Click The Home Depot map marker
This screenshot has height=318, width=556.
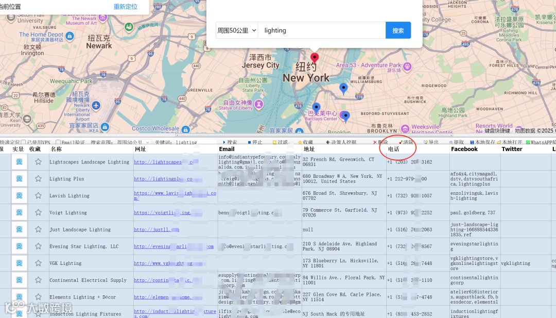coord(70,36)
